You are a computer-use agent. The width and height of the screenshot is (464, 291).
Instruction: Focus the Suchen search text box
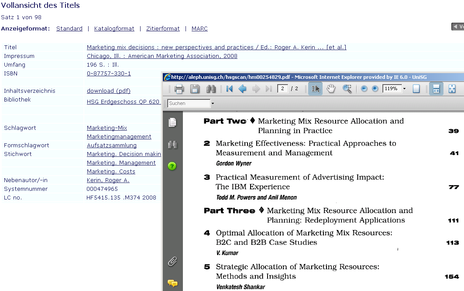[189, 103]
